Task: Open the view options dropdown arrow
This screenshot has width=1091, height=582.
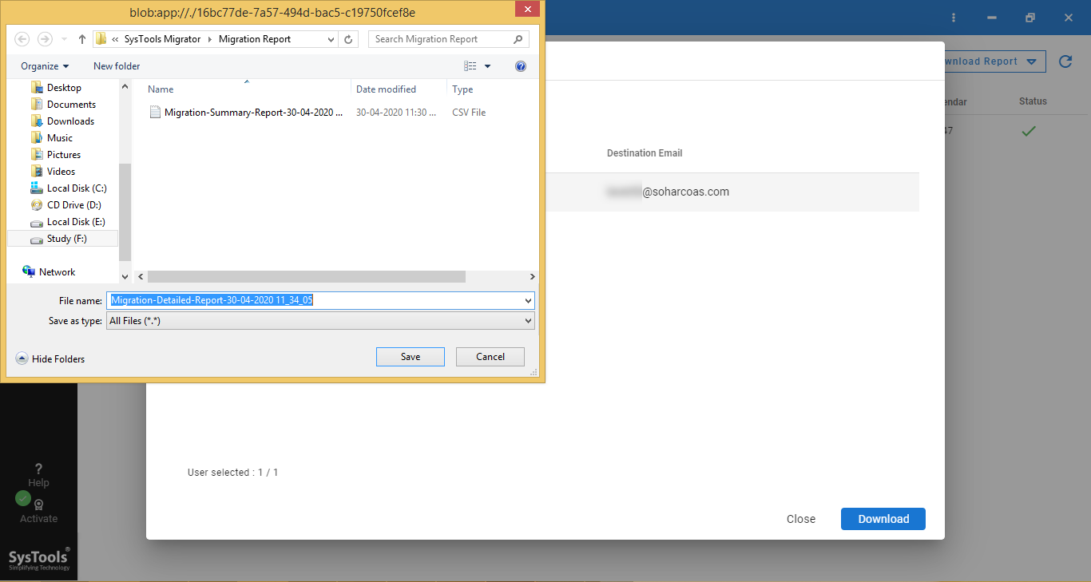Action: pyautogui.click(x=488, y=66)
